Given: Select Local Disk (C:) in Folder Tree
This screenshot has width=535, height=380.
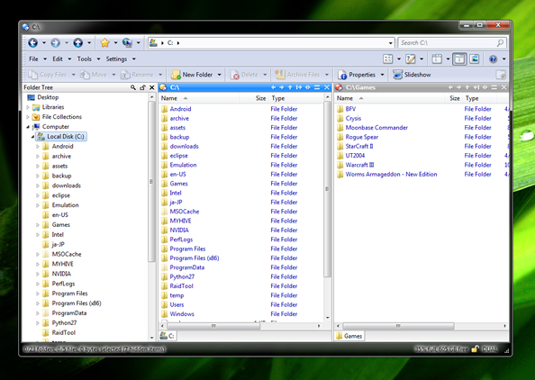Looking at the screenshot, I should tap(61, 137).
